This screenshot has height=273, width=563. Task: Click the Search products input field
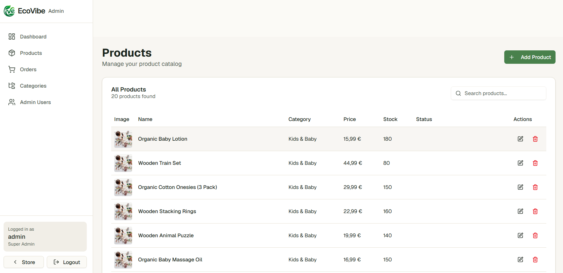(498, 93)
